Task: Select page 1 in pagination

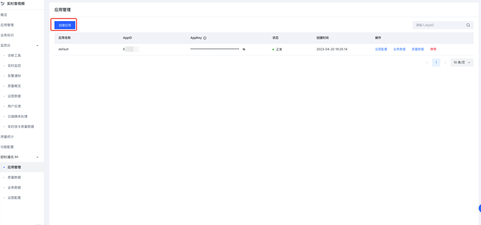Action: (436, 62)
